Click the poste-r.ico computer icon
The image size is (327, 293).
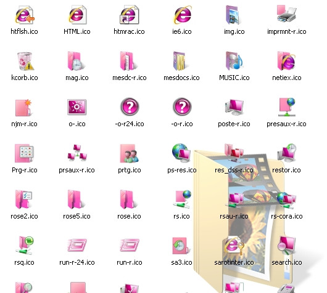tap(234, 107)
